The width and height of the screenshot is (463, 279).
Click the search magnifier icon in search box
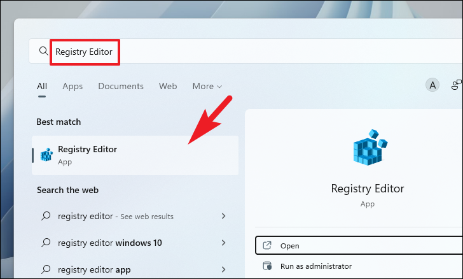(43, 51)
